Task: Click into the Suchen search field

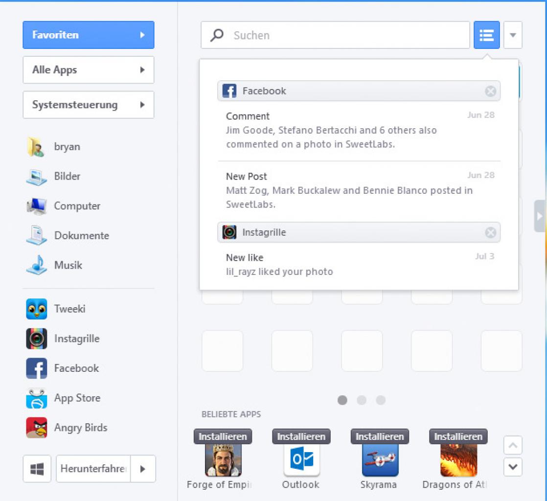Action: [335, 35]
